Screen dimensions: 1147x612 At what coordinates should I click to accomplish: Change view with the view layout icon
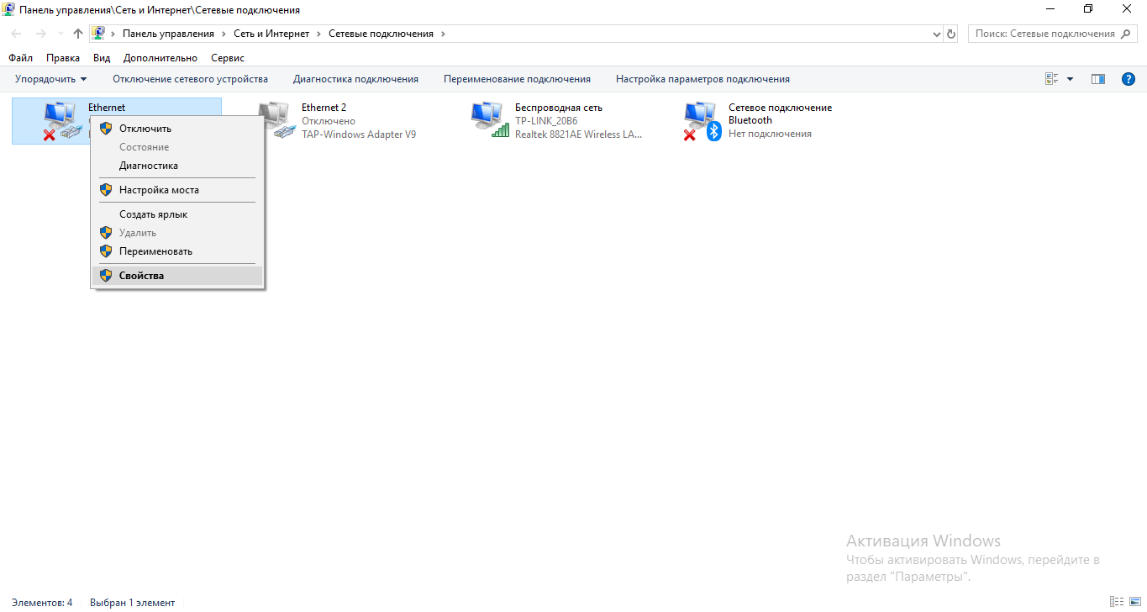[1051, 79]
